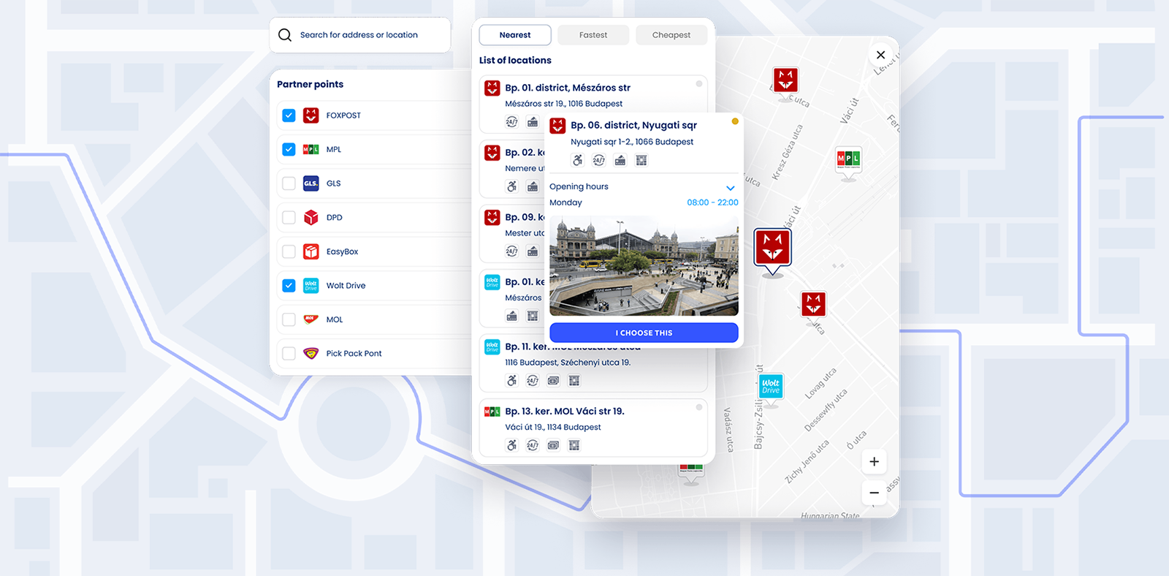Uncheck the Wolt Drive checkbox

(x=289, y=285)
